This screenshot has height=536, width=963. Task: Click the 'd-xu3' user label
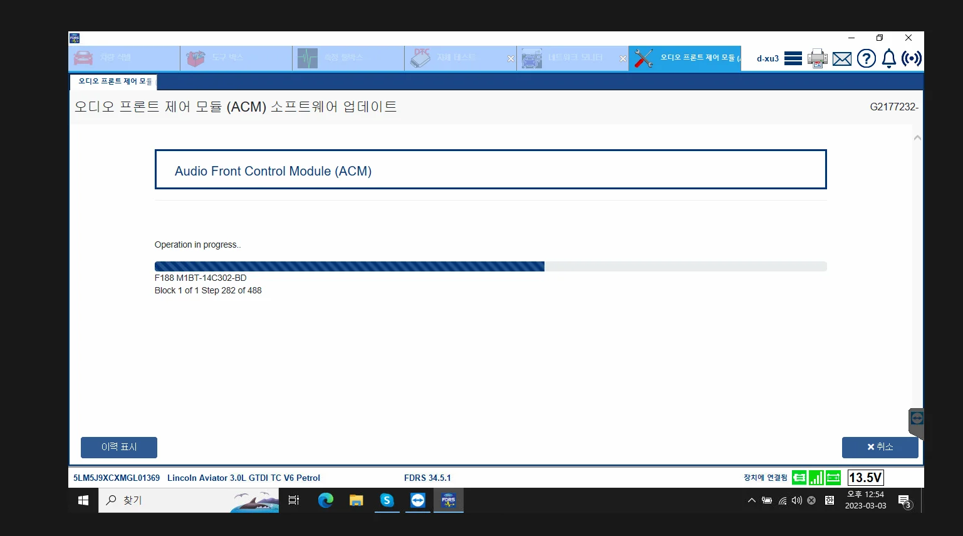[x=768, y=58]
